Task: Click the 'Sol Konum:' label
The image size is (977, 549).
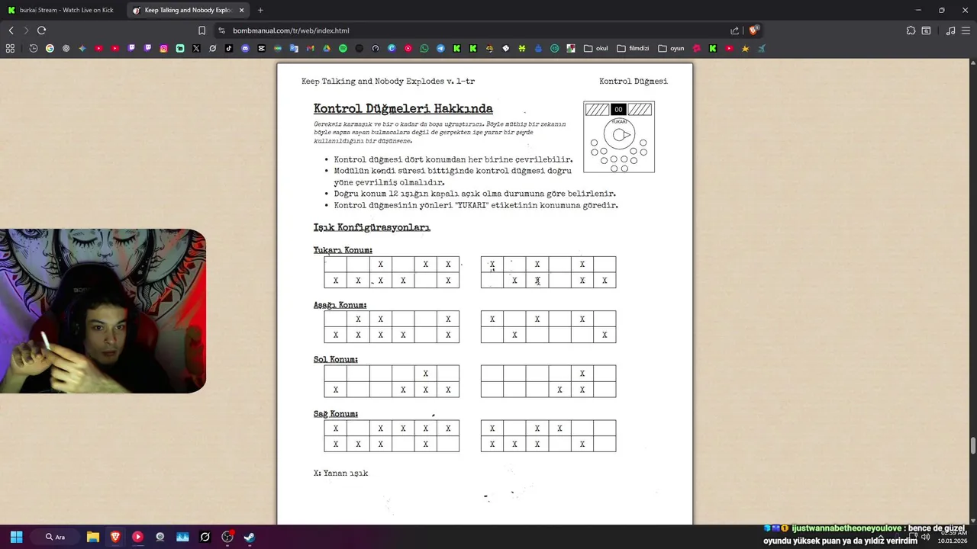Action: click(x=336, y=359)
